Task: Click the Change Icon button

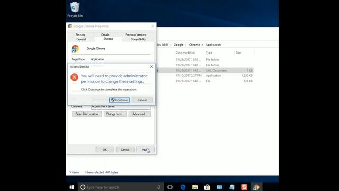Action: 115,114
